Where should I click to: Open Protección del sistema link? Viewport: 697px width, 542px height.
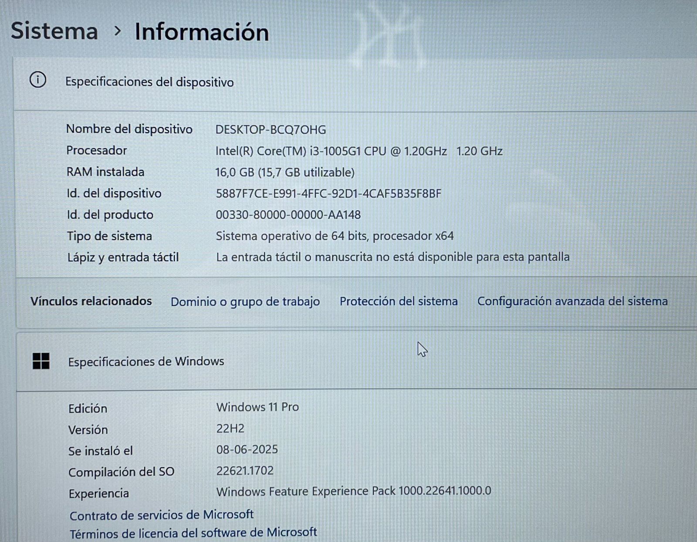[x=399, y=301]
